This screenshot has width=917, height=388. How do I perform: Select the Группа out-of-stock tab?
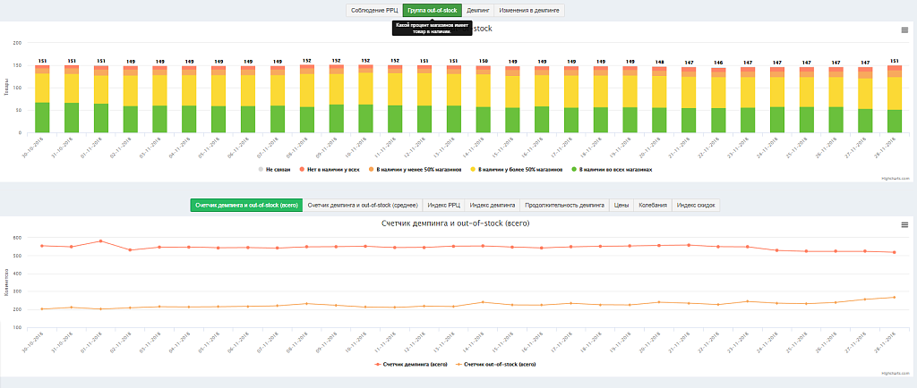pyautogui.click(x=432, y=11)
